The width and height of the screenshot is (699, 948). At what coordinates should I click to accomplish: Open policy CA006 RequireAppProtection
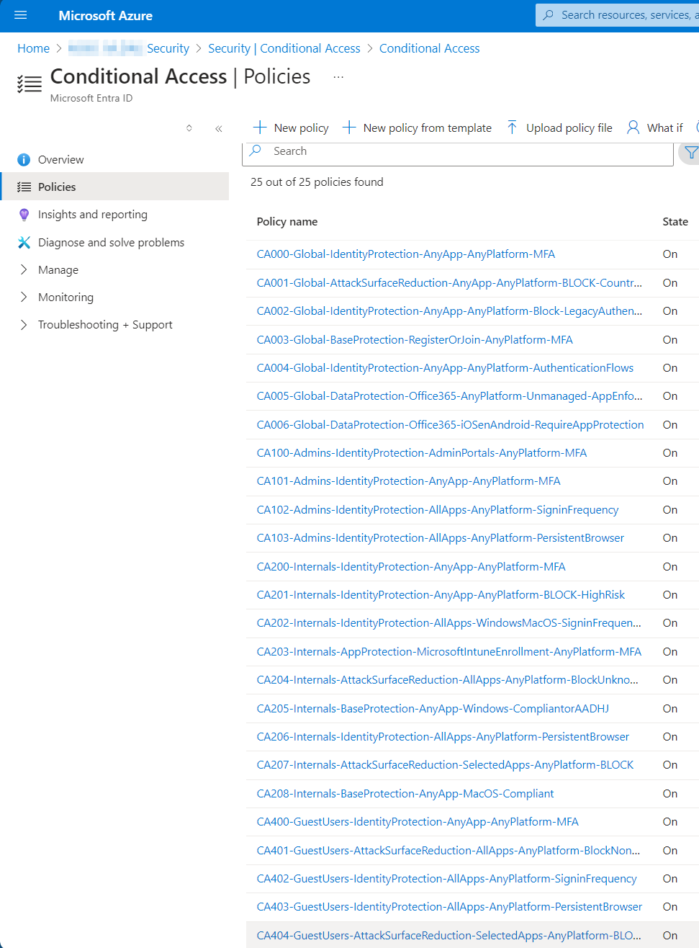pyautogui.click(x=450, y=425)
